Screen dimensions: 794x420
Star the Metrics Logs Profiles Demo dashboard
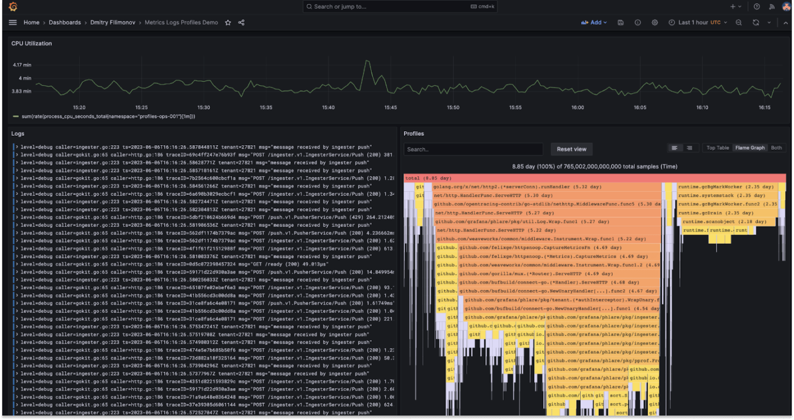point(228,23)
